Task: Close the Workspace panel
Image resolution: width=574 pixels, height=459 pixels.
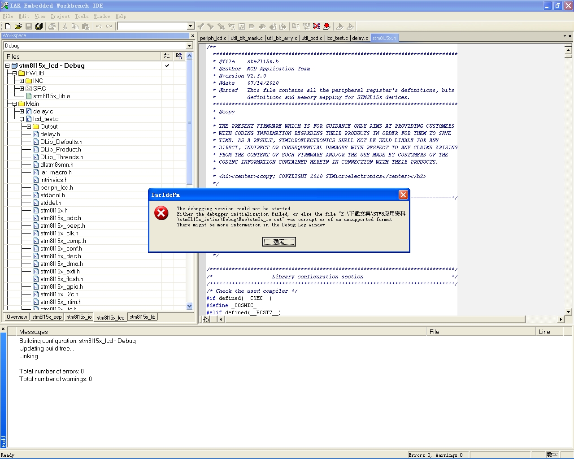Action: 193,36
